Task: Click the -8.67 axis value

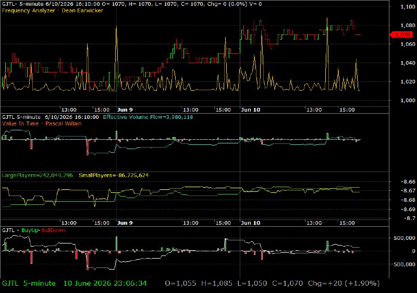Action: [x=408, y=191]
